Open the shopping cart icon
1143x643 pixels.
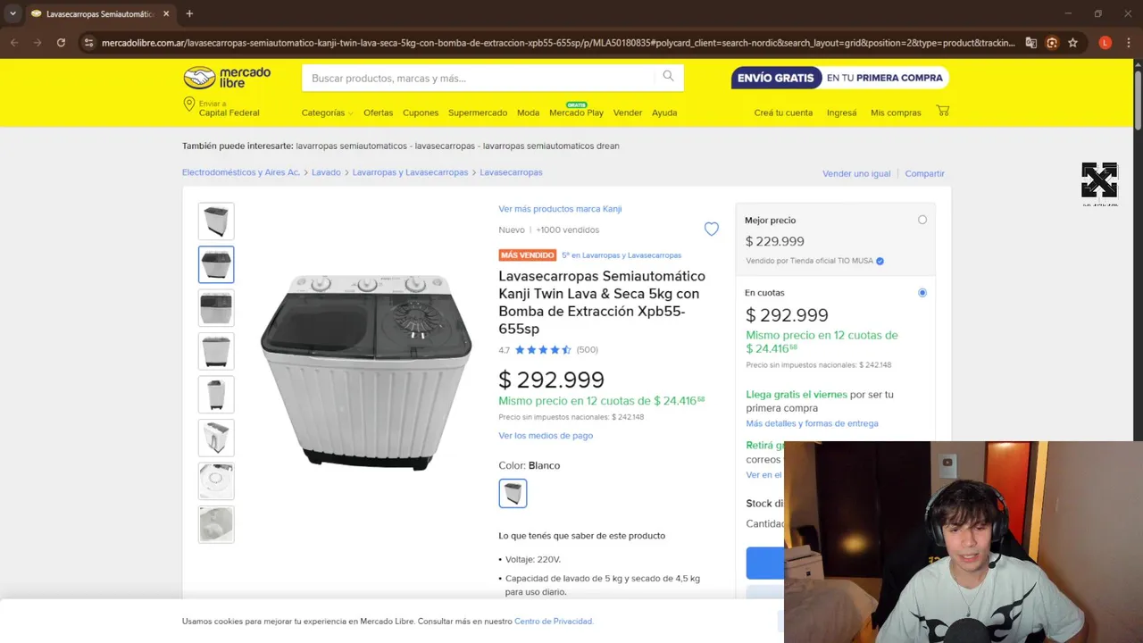943,111
